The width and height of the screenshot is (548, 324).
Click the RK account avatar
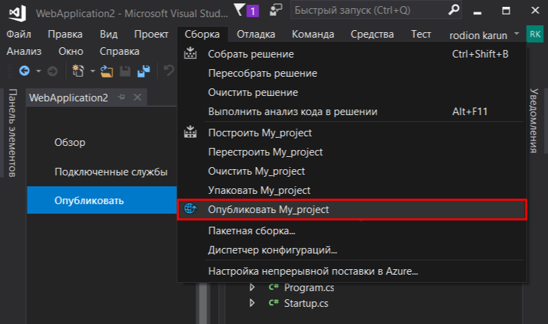pyautogui.click(x=535, y=34)
